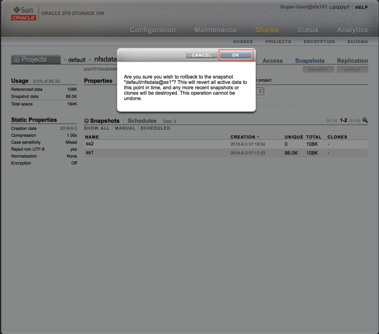Cancel the rollback confirmation dialog

[x=202, y=55]
